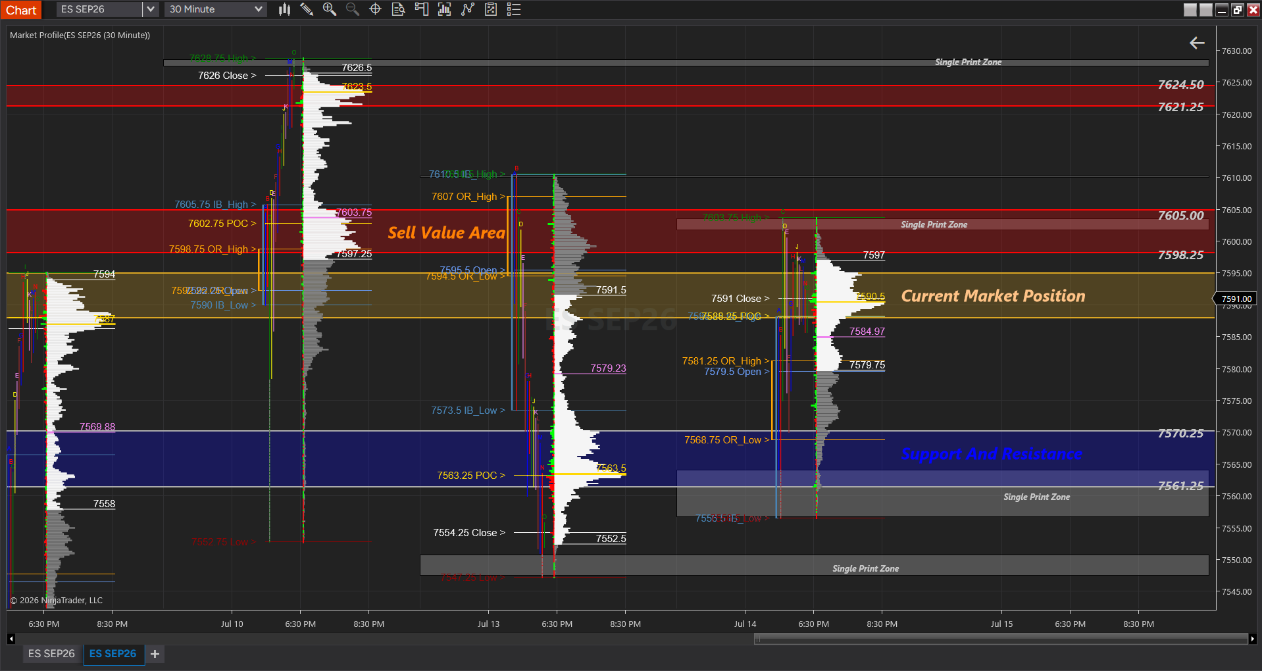Screen dimensions: 1262x671
Task: Click the '7581.25 OR_High >' label
Action: tap(726, 361)
